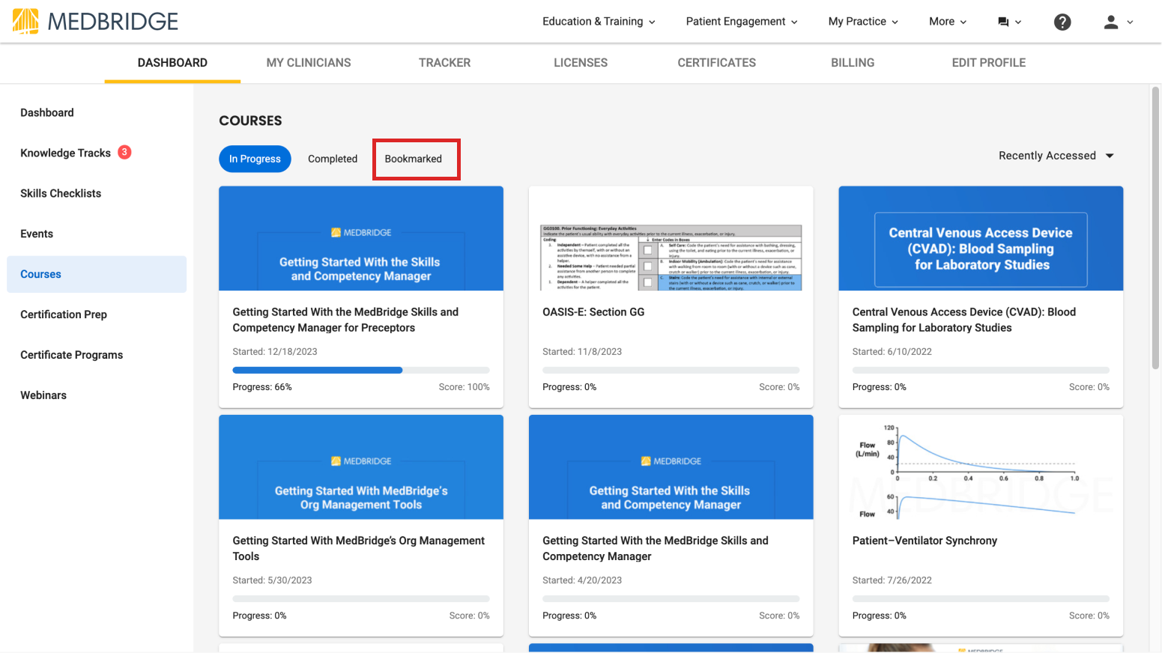Switch to the Dashboard tab

172,63
